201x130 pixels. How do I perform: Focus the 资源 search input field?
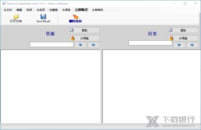(52, 45)
